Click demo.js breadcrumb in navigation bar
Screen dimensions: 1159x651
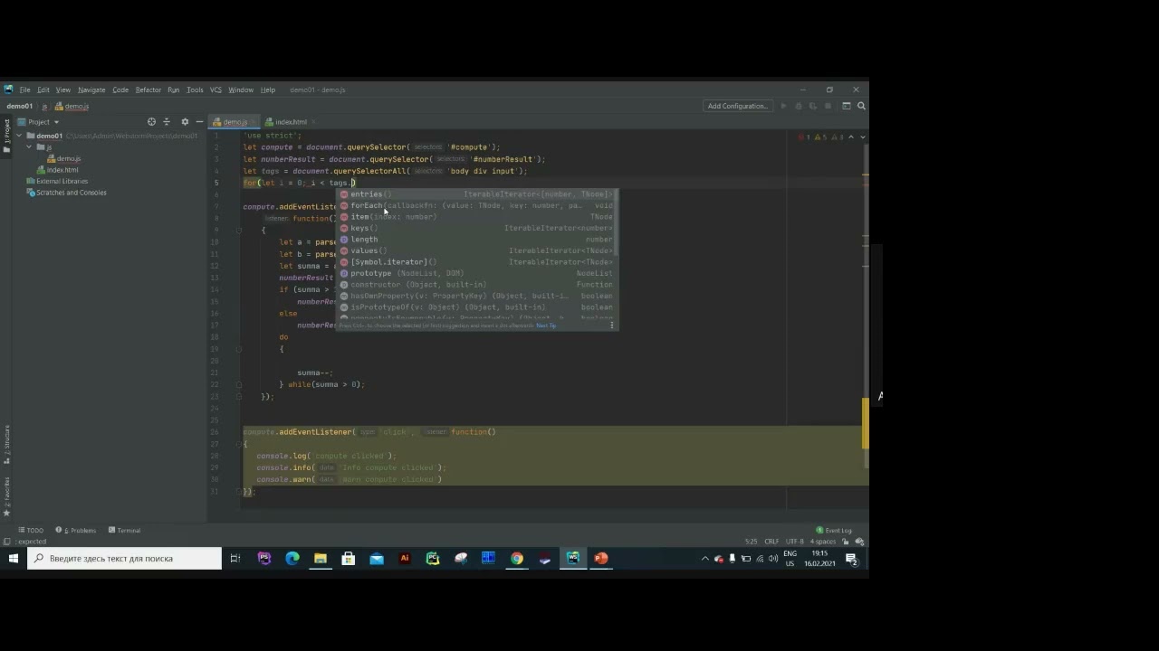coord(72,106)
